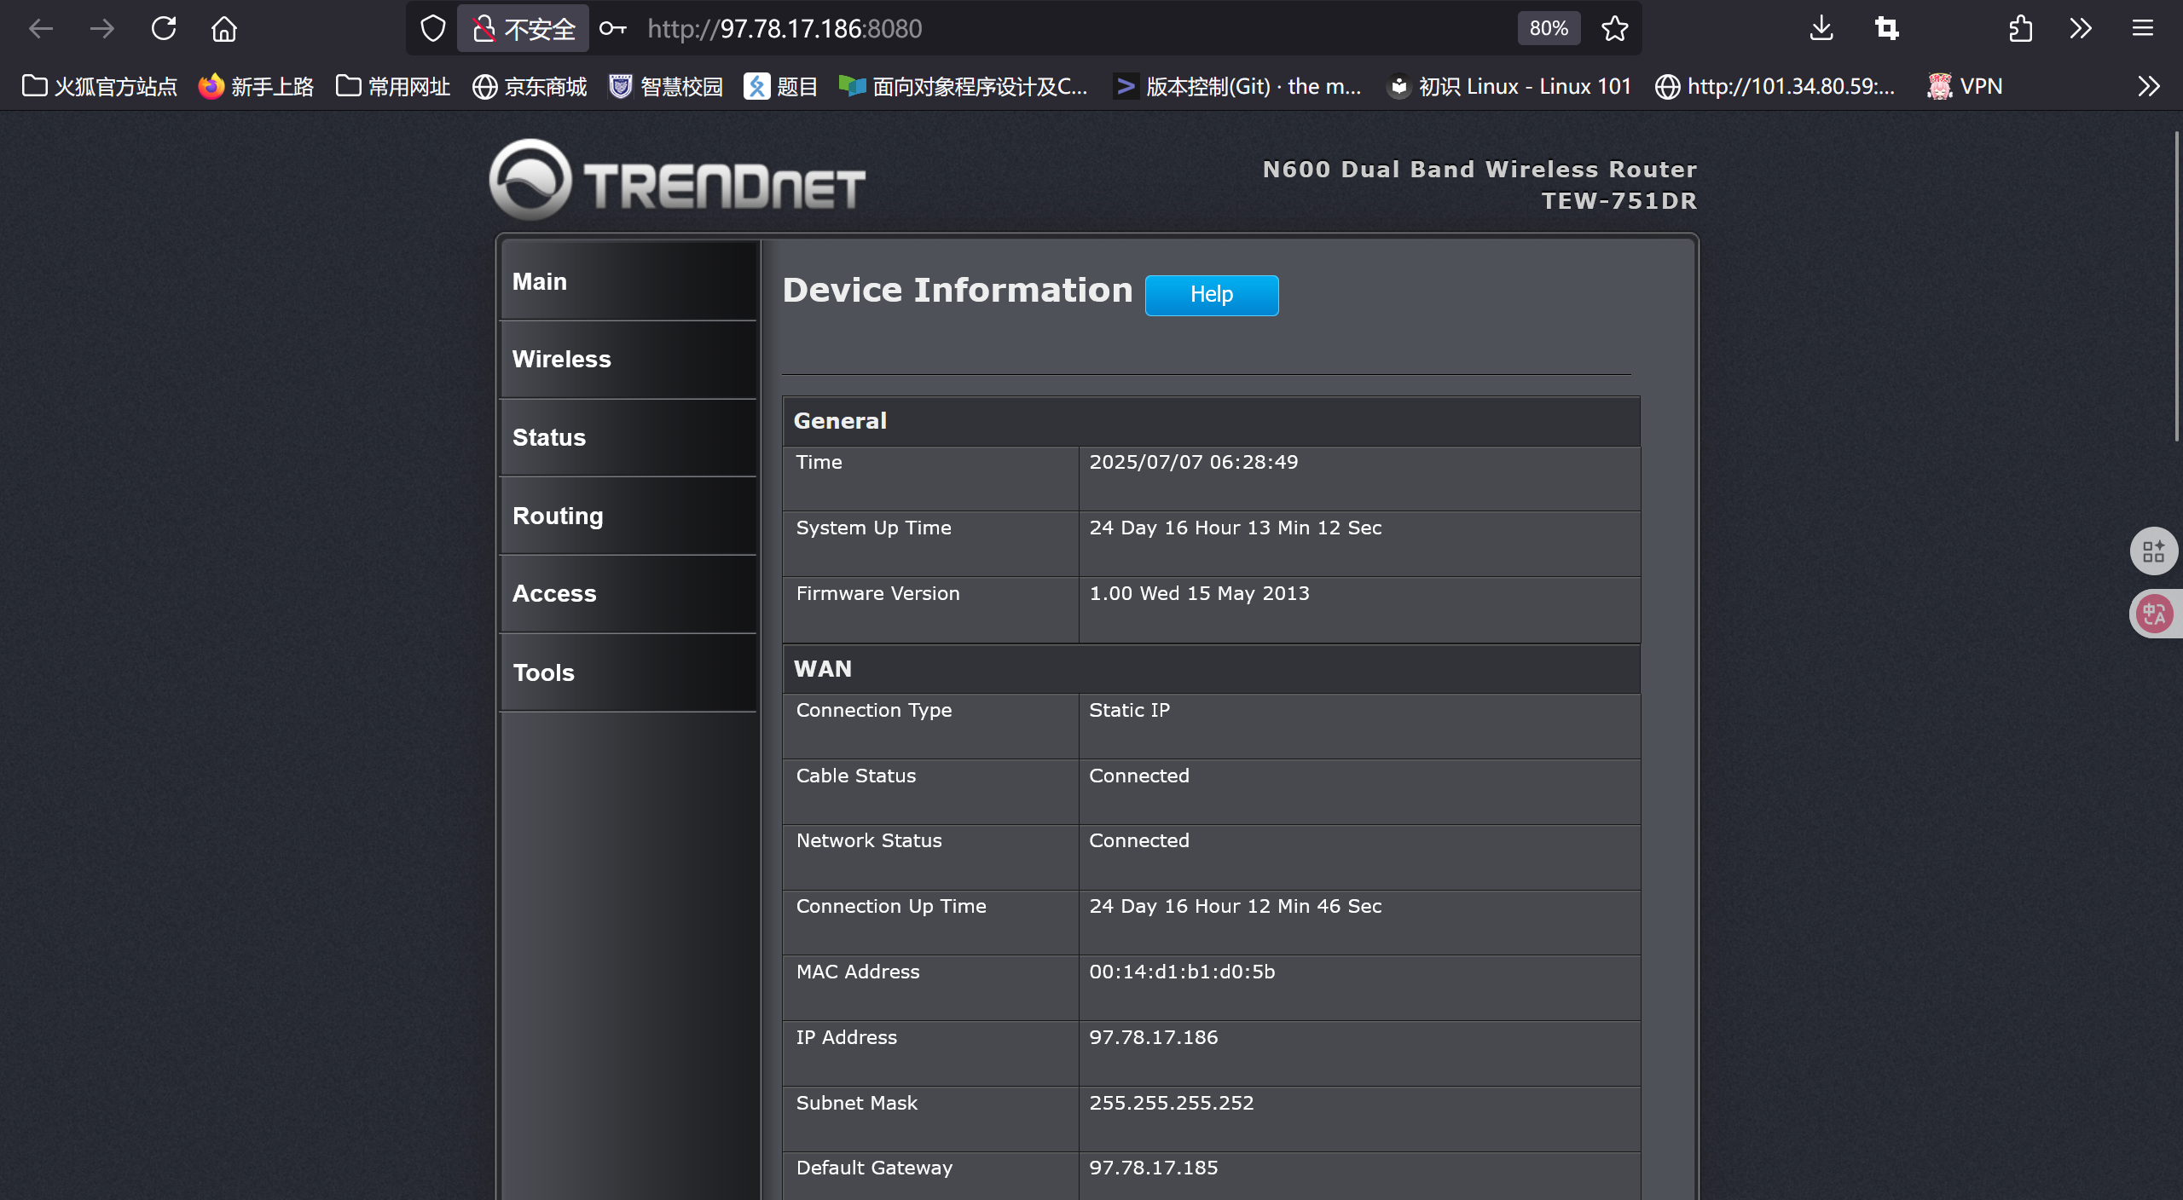Image resolution: width=2183 pixels, height=1200 pixels.
Task: Click the 不安全 insecure connection indicator
Action: pyautogui.click(x=524, y=29)
